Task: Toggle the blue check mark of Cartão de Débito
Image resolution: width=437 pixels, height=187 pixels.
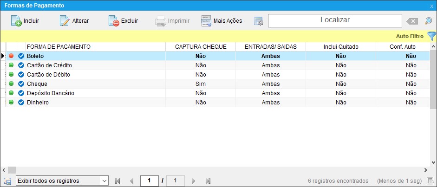Action: 21,75
